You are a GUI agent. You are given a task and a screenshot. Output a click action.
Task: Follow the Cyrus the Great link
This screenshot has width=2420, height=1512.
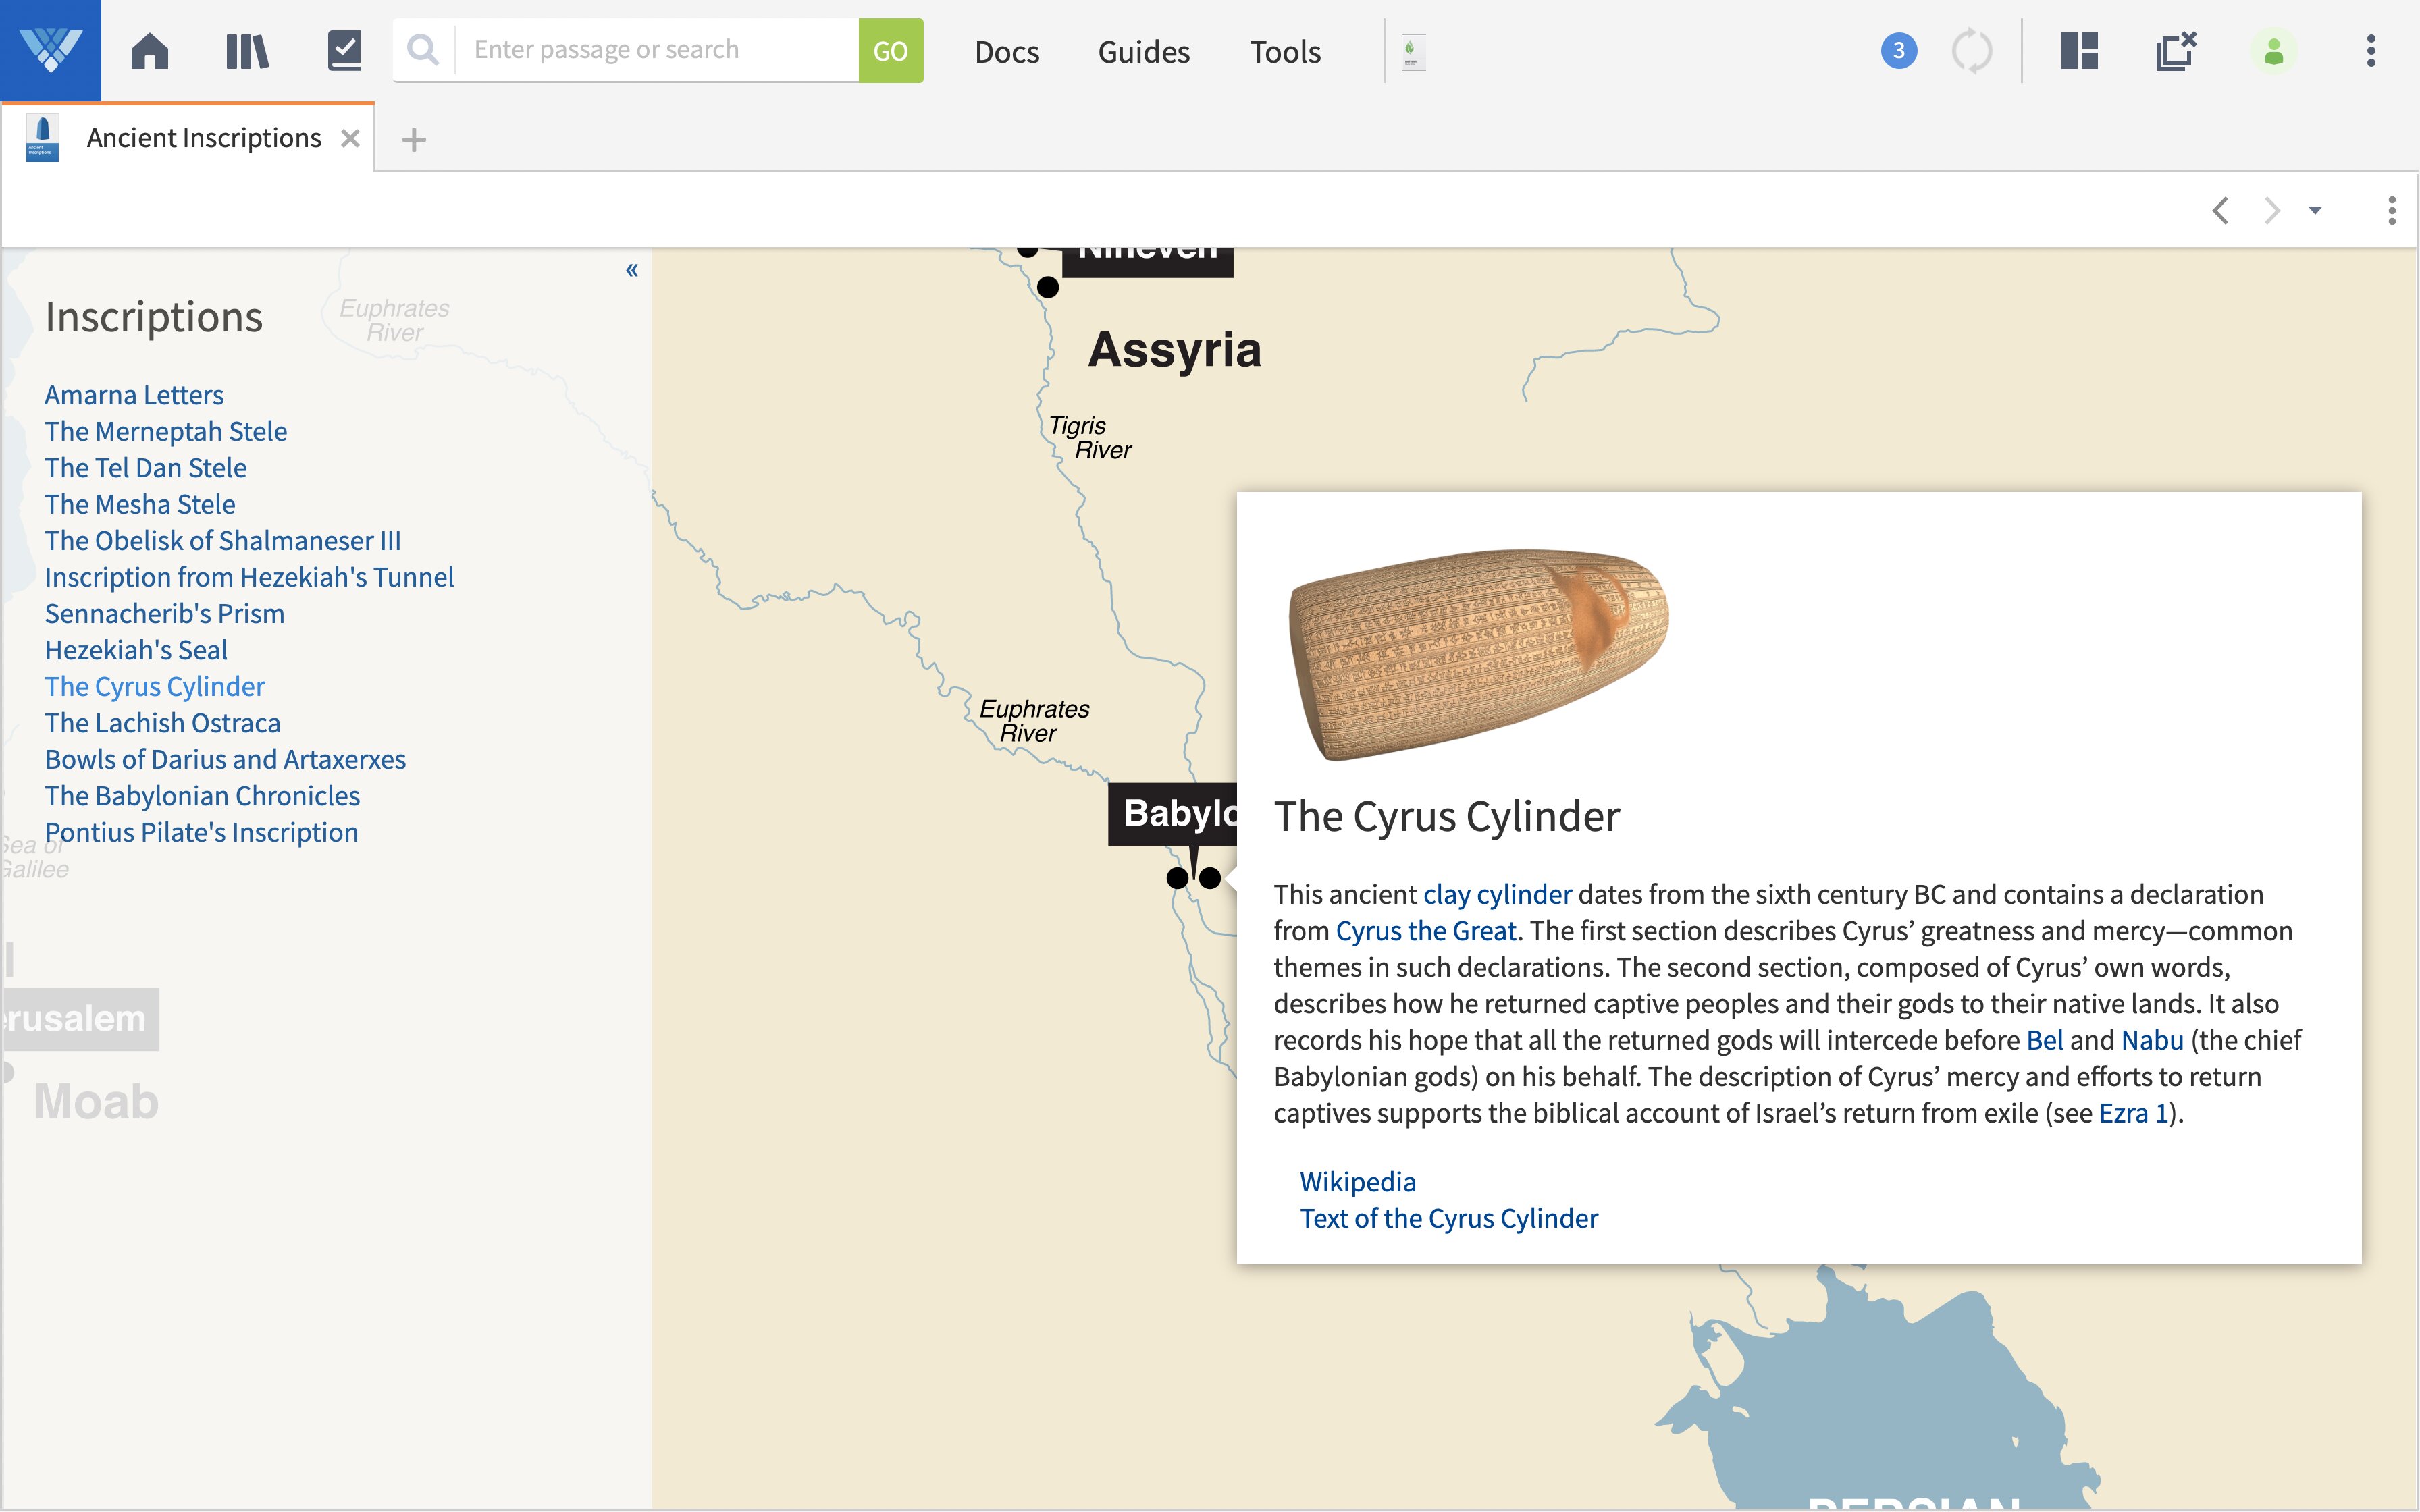pyautogui.click(x=1426, y=931)
